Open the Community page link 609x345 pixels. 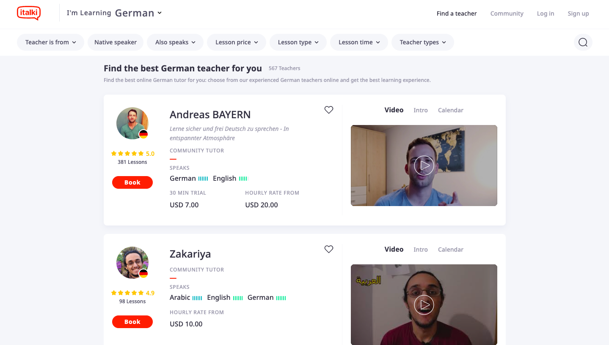(507, 14)
